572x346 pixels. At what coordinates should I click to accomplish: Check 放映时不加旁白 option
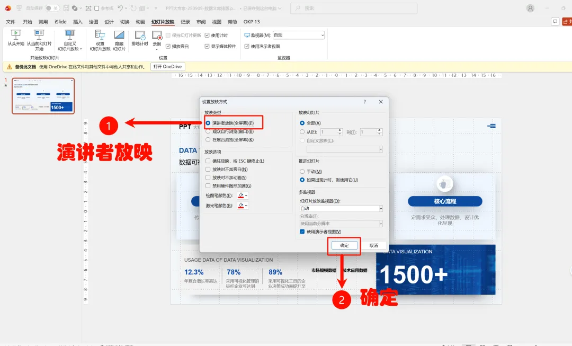(208, 170)
